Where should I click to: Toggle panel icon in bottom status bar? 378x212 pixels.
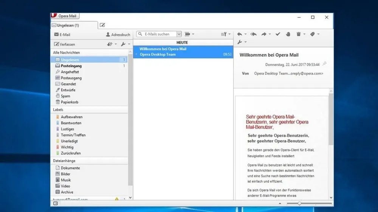pos(56,203)
